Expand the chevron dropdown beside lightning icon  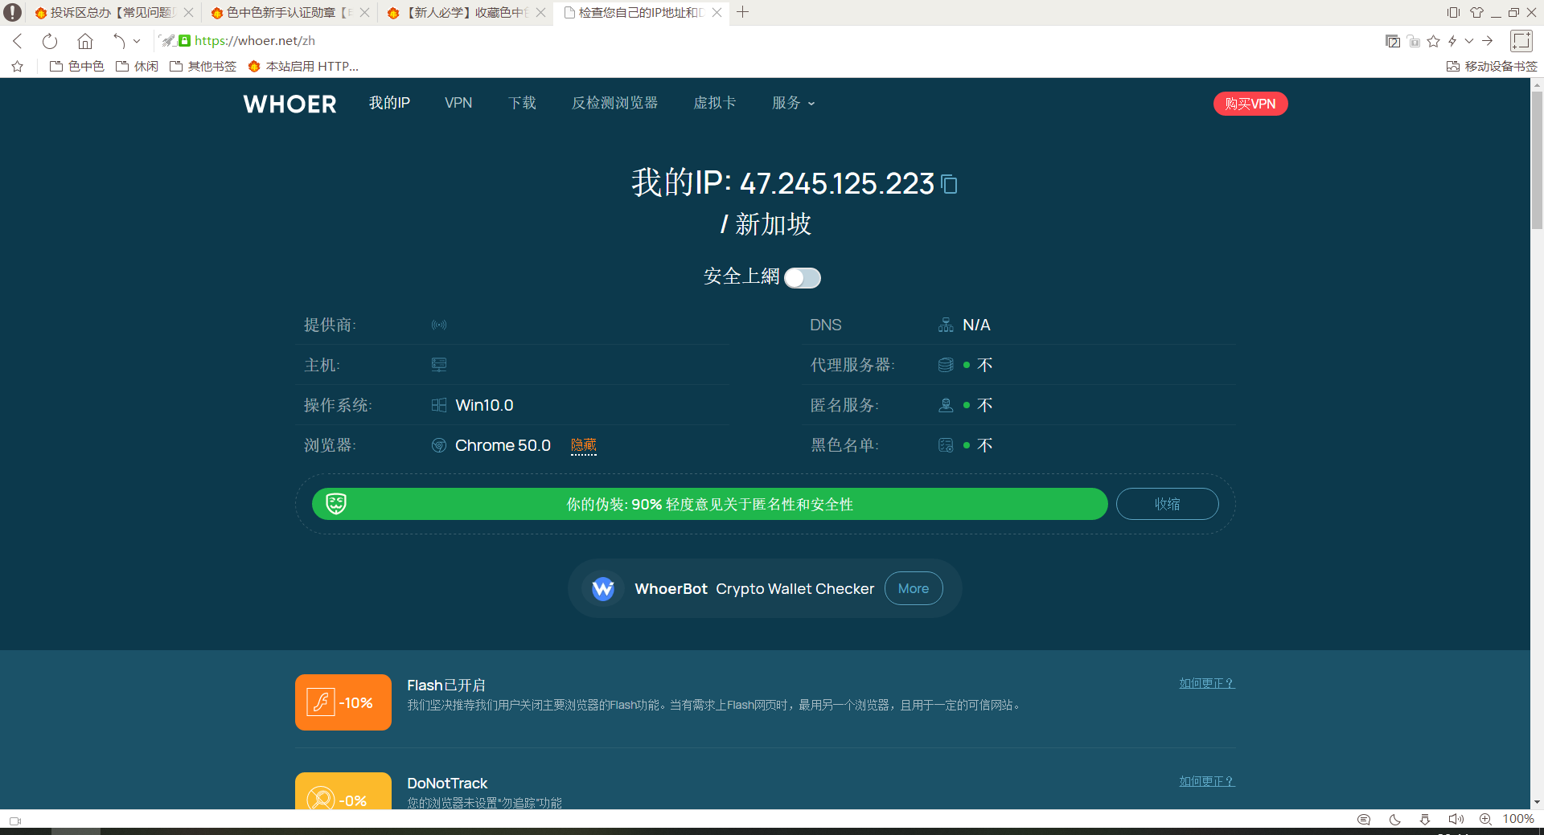pyautogui.click(x=1469, y=41)
